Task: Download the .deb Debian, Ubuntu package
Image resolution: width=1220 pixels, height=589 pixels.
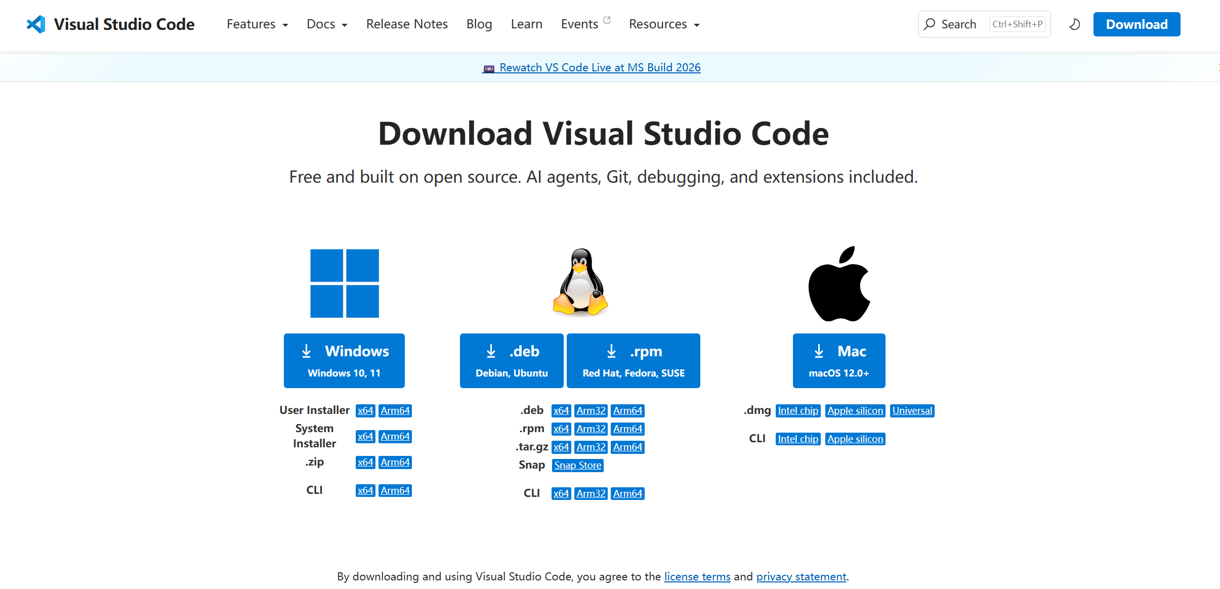Action: [512, 361]
